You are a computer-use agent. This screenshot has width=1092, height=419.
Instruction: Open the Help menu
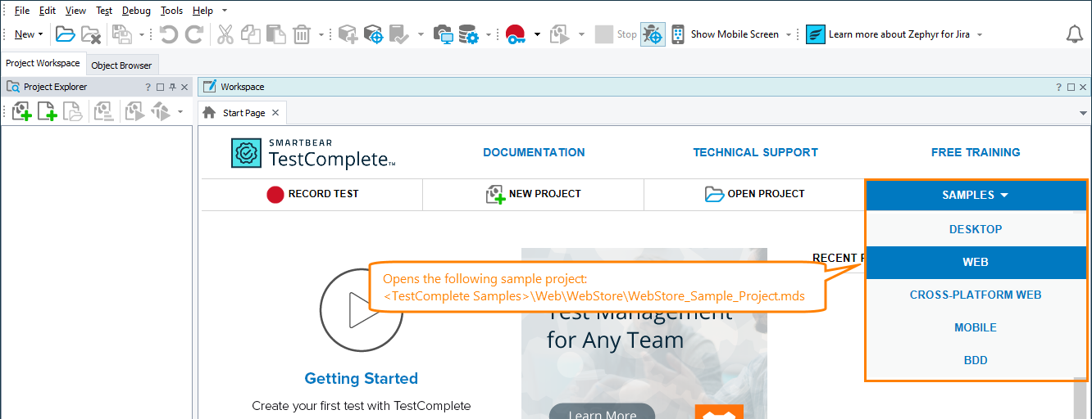pos(202,11)
